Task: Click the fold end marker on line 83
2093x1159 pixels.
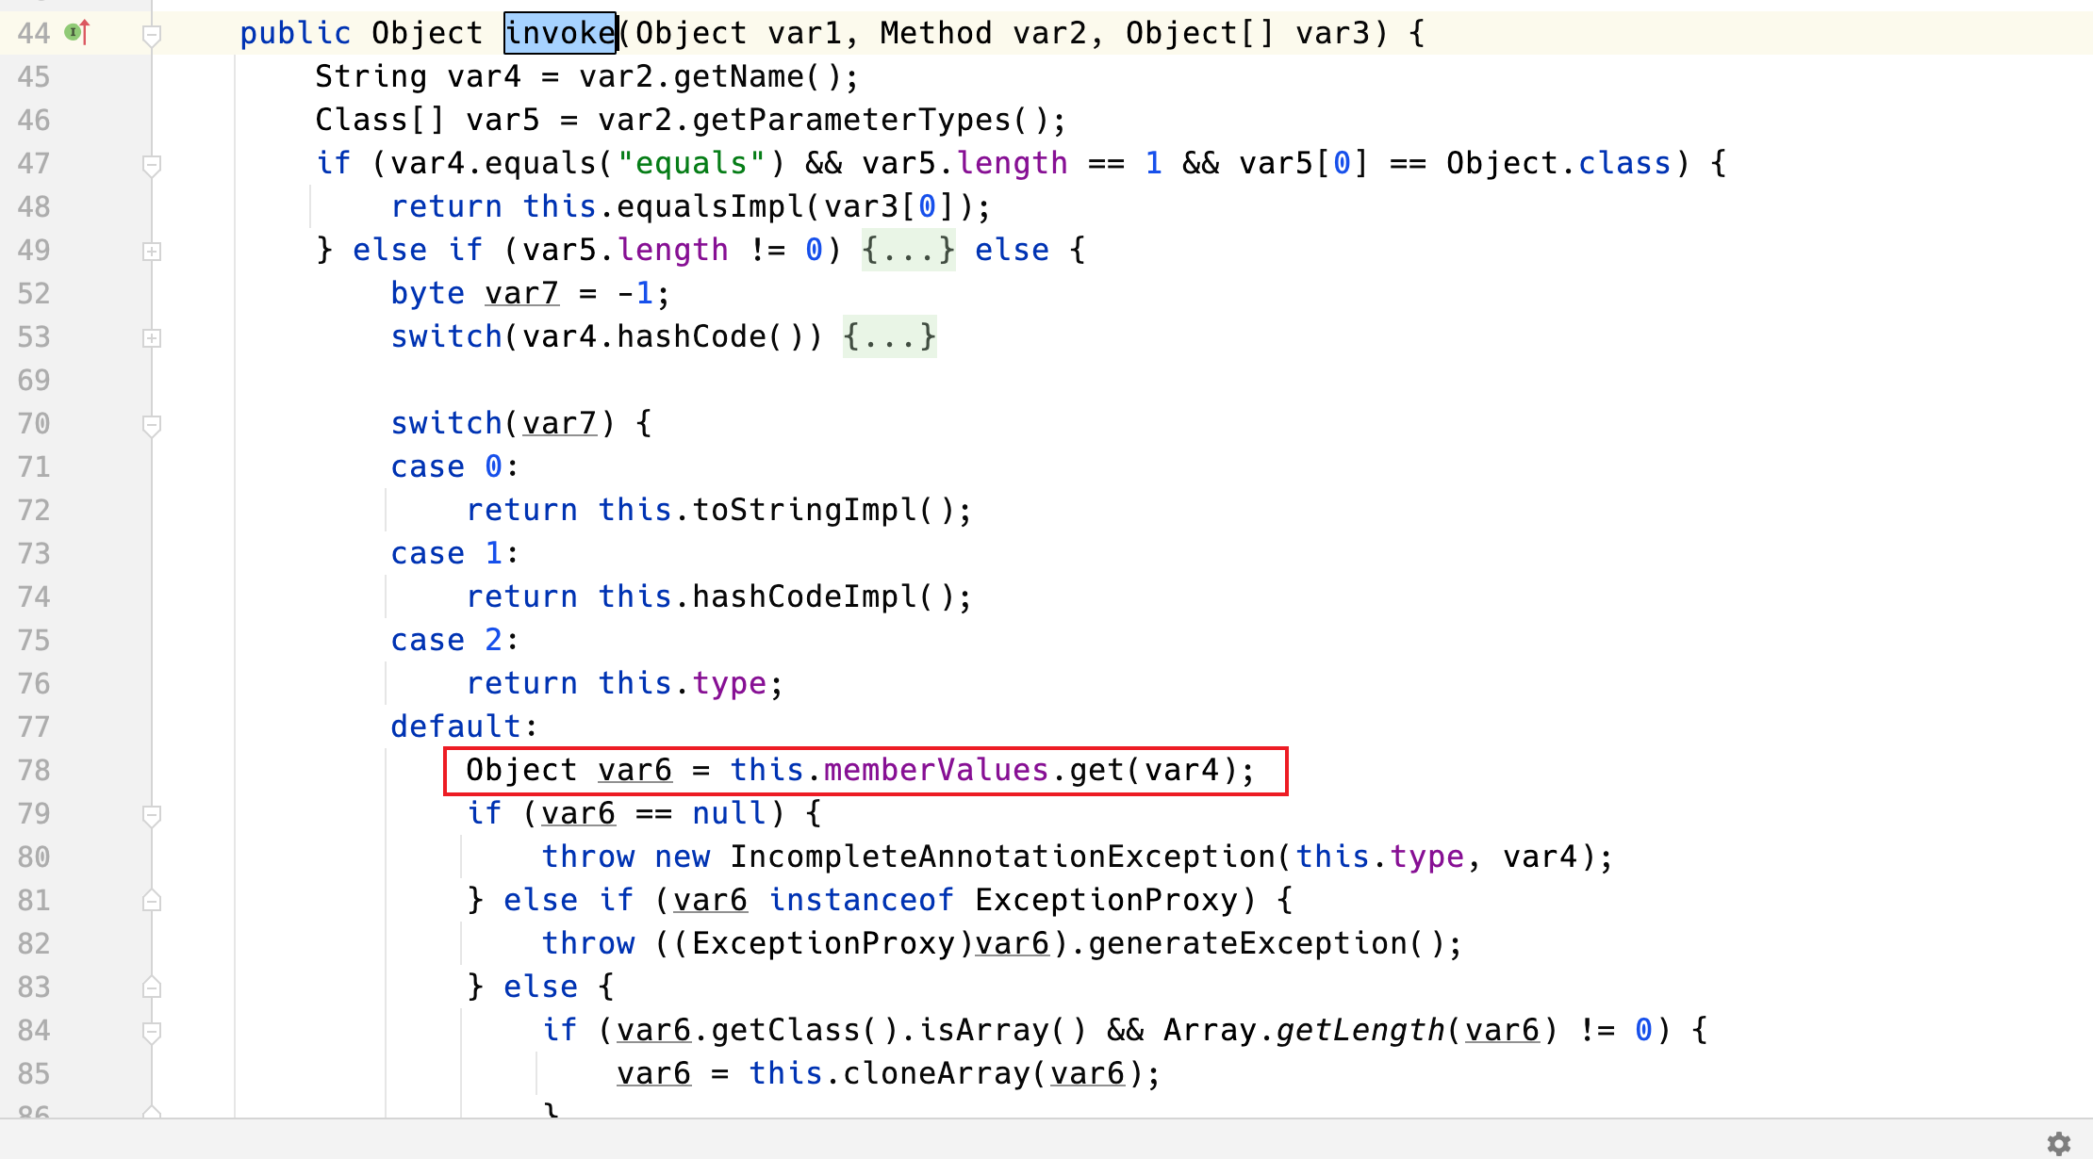Action: (151, 988)
